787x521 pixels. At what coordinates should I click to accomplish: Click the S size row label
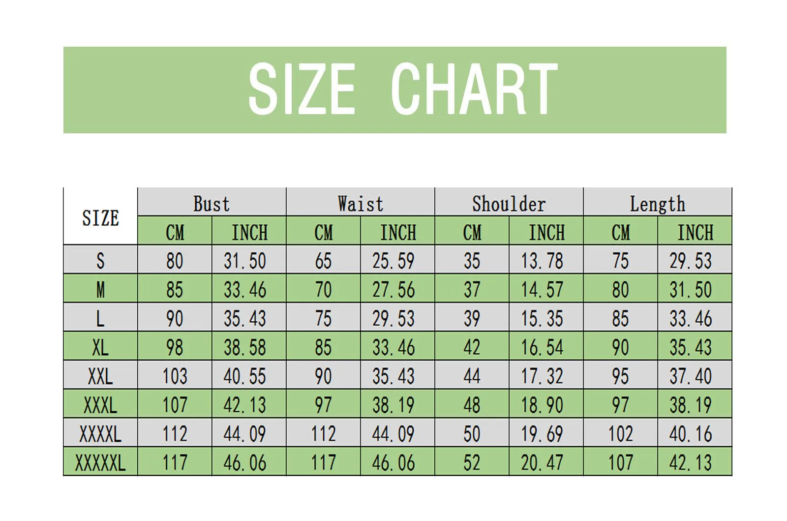click(100, 260)
